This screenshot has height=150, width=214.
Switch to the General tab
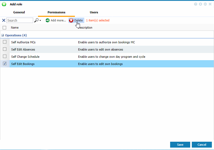click(x=19, y=12)
